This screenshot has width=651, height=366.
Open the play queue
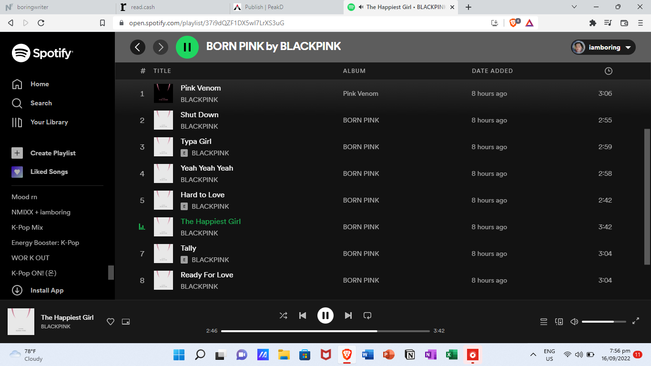[x=544, y=322]
